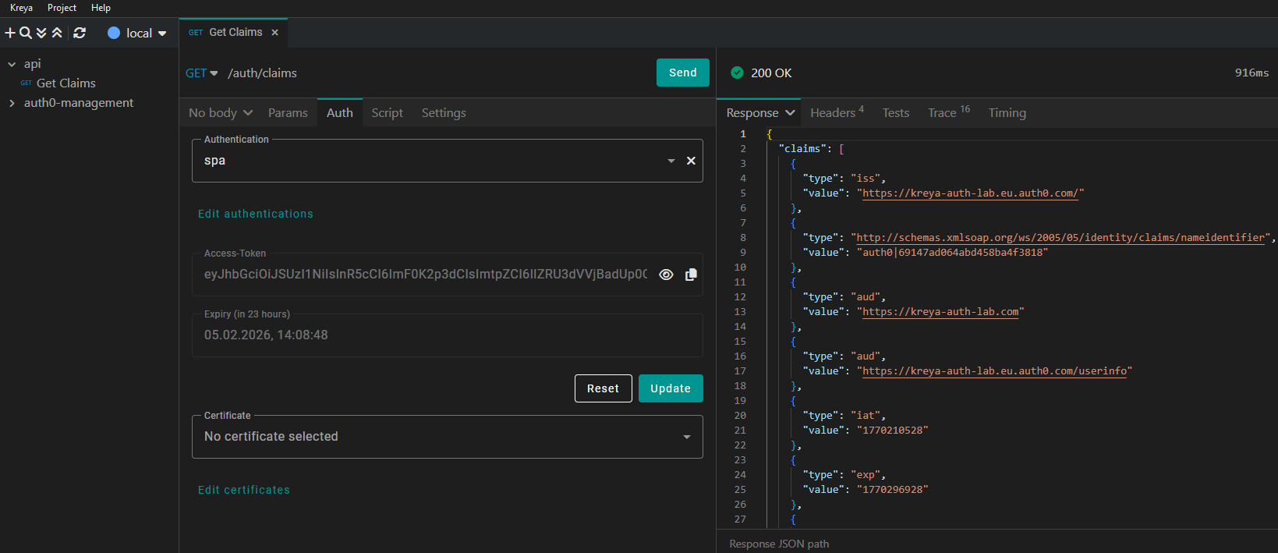The width and height of the screenshot is (1278, 553).
Task: Copy the access token to clipboard
Action: [691, 275]
